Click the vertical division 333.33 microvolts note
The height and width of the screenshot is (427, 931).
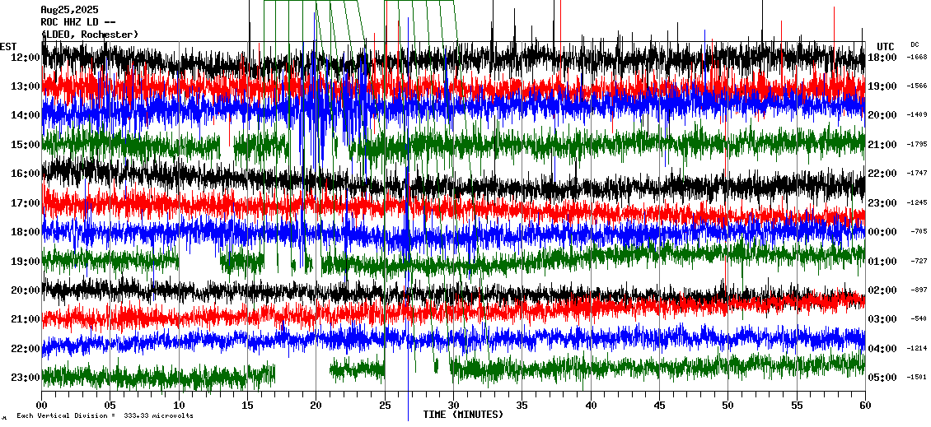pyautogui.click(x=105, y=416)
